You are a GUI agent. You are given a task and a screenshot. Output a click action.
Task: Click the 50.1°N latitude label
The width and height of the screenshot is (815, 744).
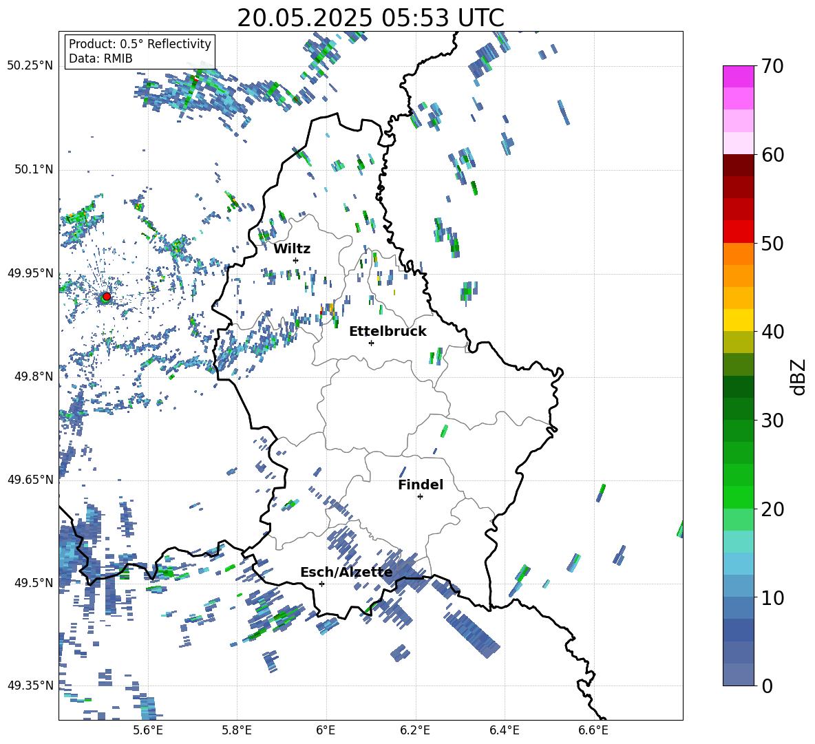[x=34, y=169]
